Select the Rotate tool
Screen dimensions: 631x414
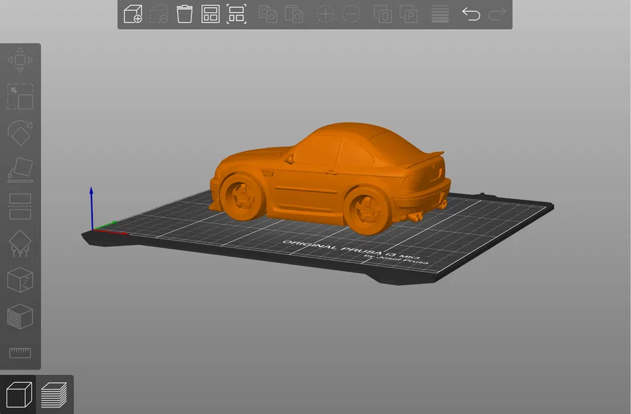(x=21, y=133)
